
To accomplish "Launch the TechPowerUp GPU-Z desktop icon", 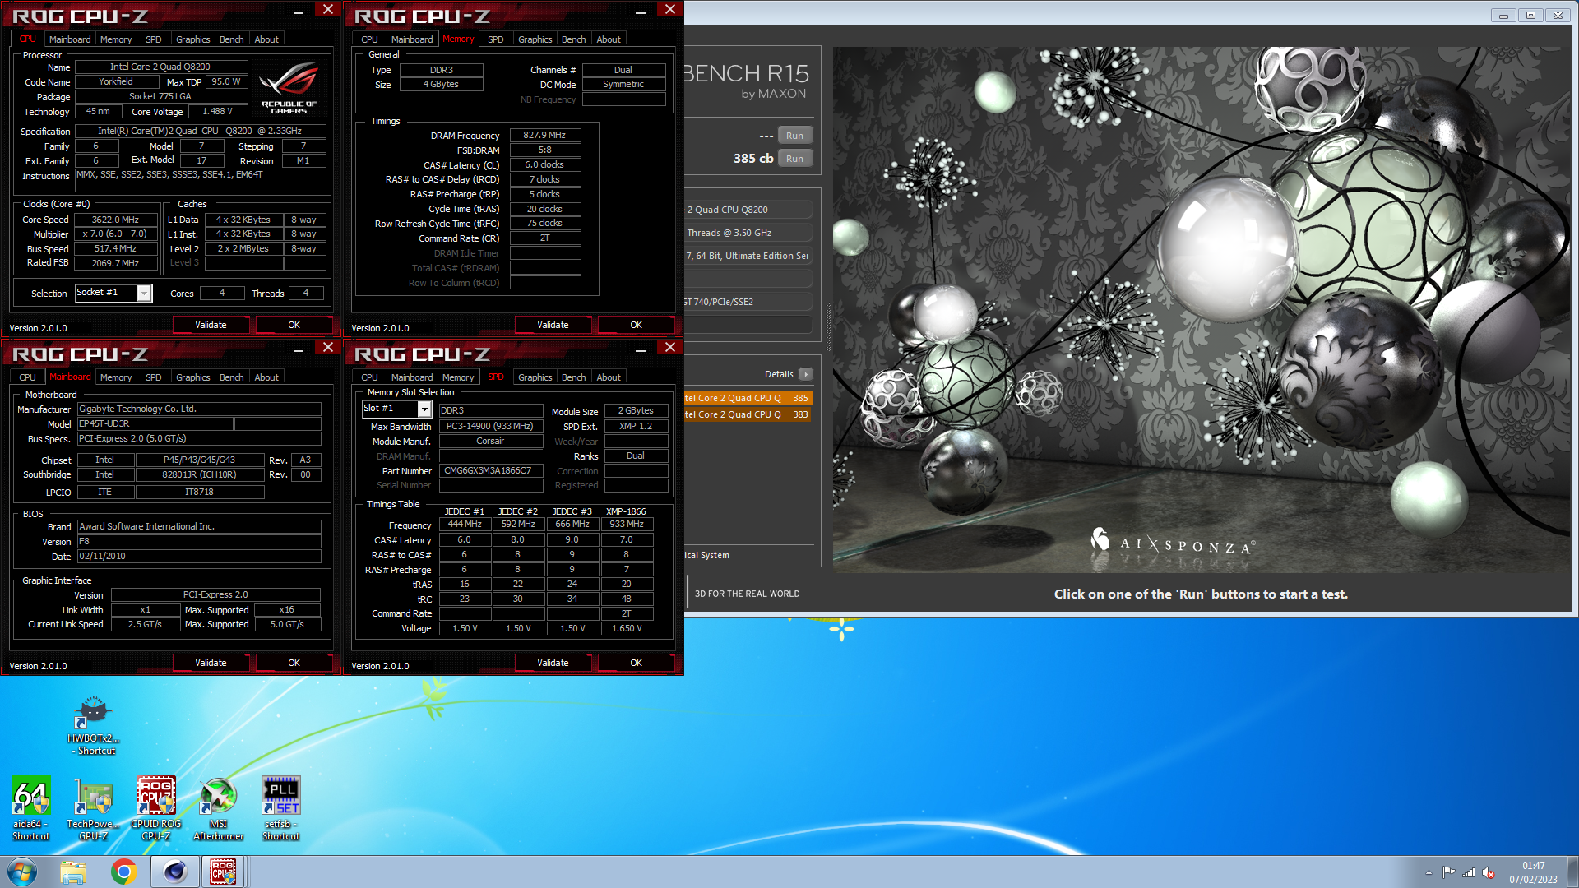I will click(x=93, y=808).
